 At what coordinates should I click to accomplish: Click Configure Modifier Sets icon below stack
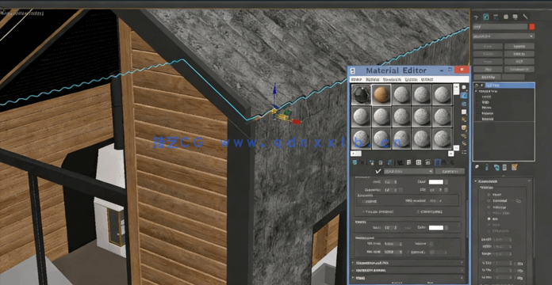tap(515, 167)
